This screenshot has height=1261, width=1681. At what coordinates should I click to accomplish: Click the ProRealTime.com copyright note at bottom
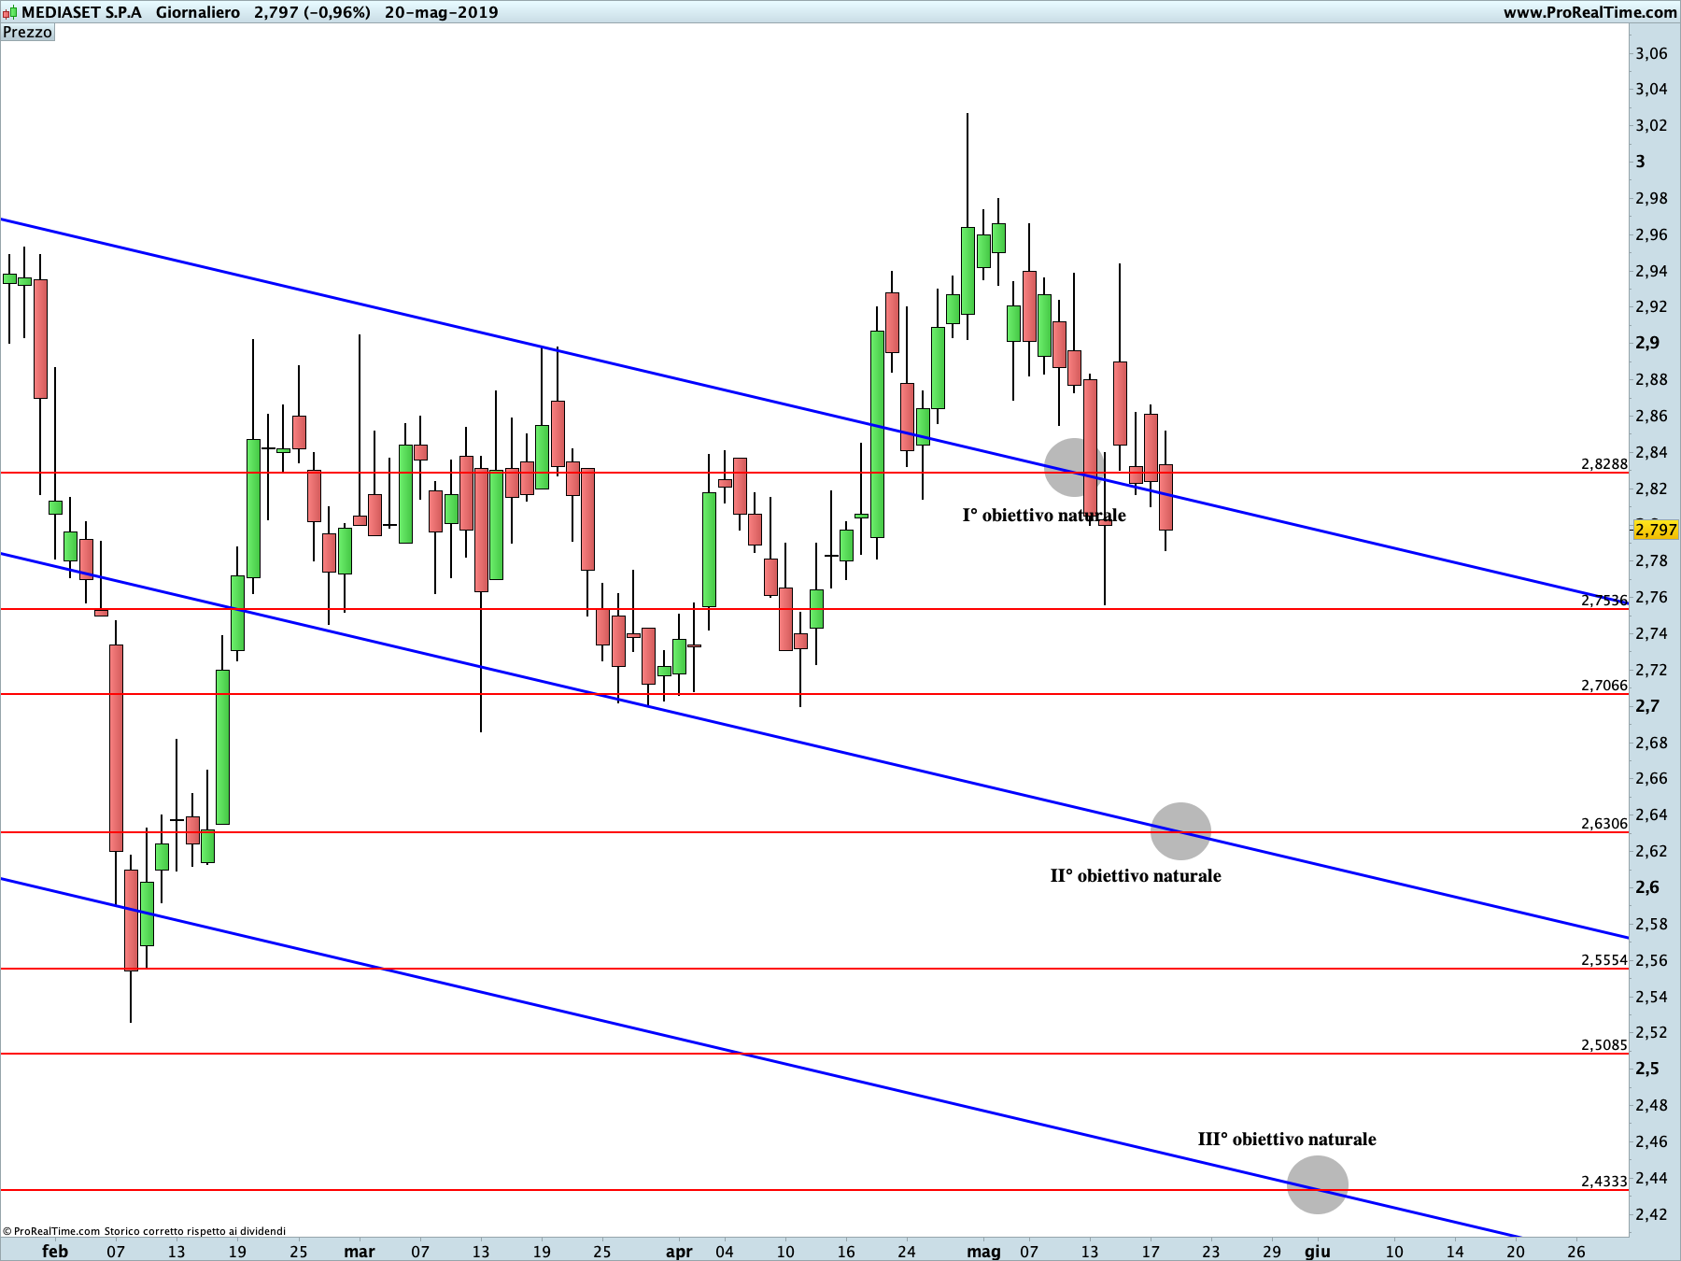(x=145, y=1231)
